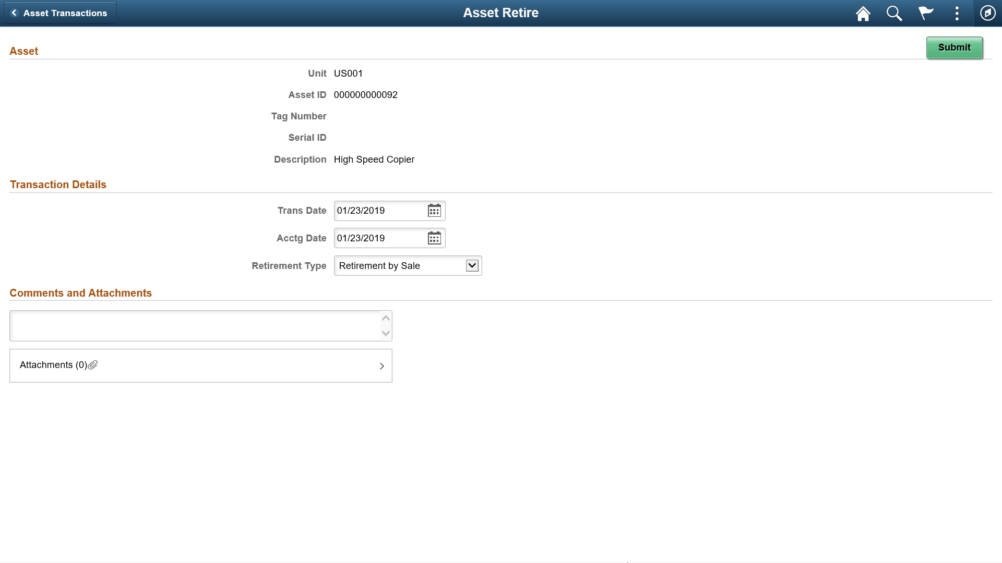Click the Asset Retire page title
Image resolution: width=1002 pixels, height=563 pixels.
click(500, 13)
